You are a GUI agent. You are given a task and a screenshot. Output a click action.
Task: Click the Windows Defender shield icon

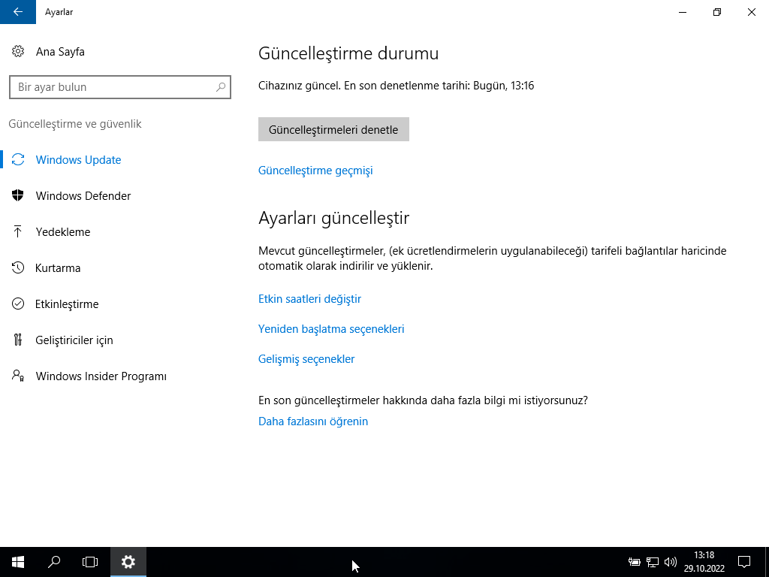[x=18, y=195]
